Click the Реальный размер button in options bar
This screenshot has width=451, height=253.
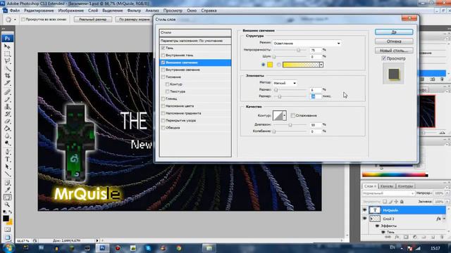(x=92, y=19)
